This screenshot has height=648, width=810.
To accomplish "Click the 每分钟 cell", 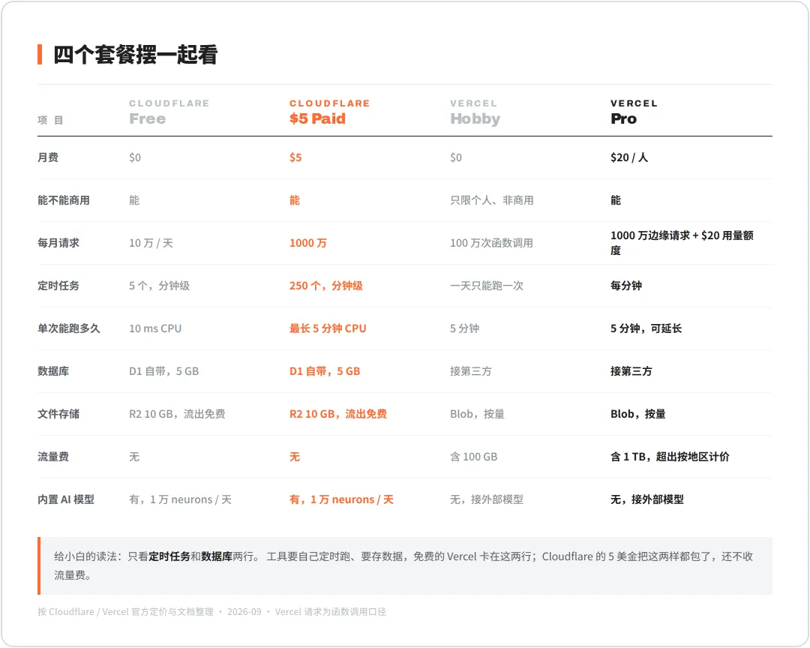I will [626, 286].
